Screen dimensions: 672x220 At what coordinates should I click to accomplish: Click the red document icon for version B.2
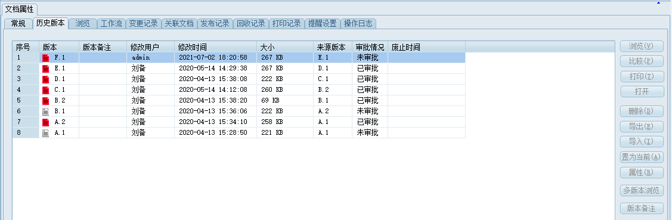[x=46, y=100]
